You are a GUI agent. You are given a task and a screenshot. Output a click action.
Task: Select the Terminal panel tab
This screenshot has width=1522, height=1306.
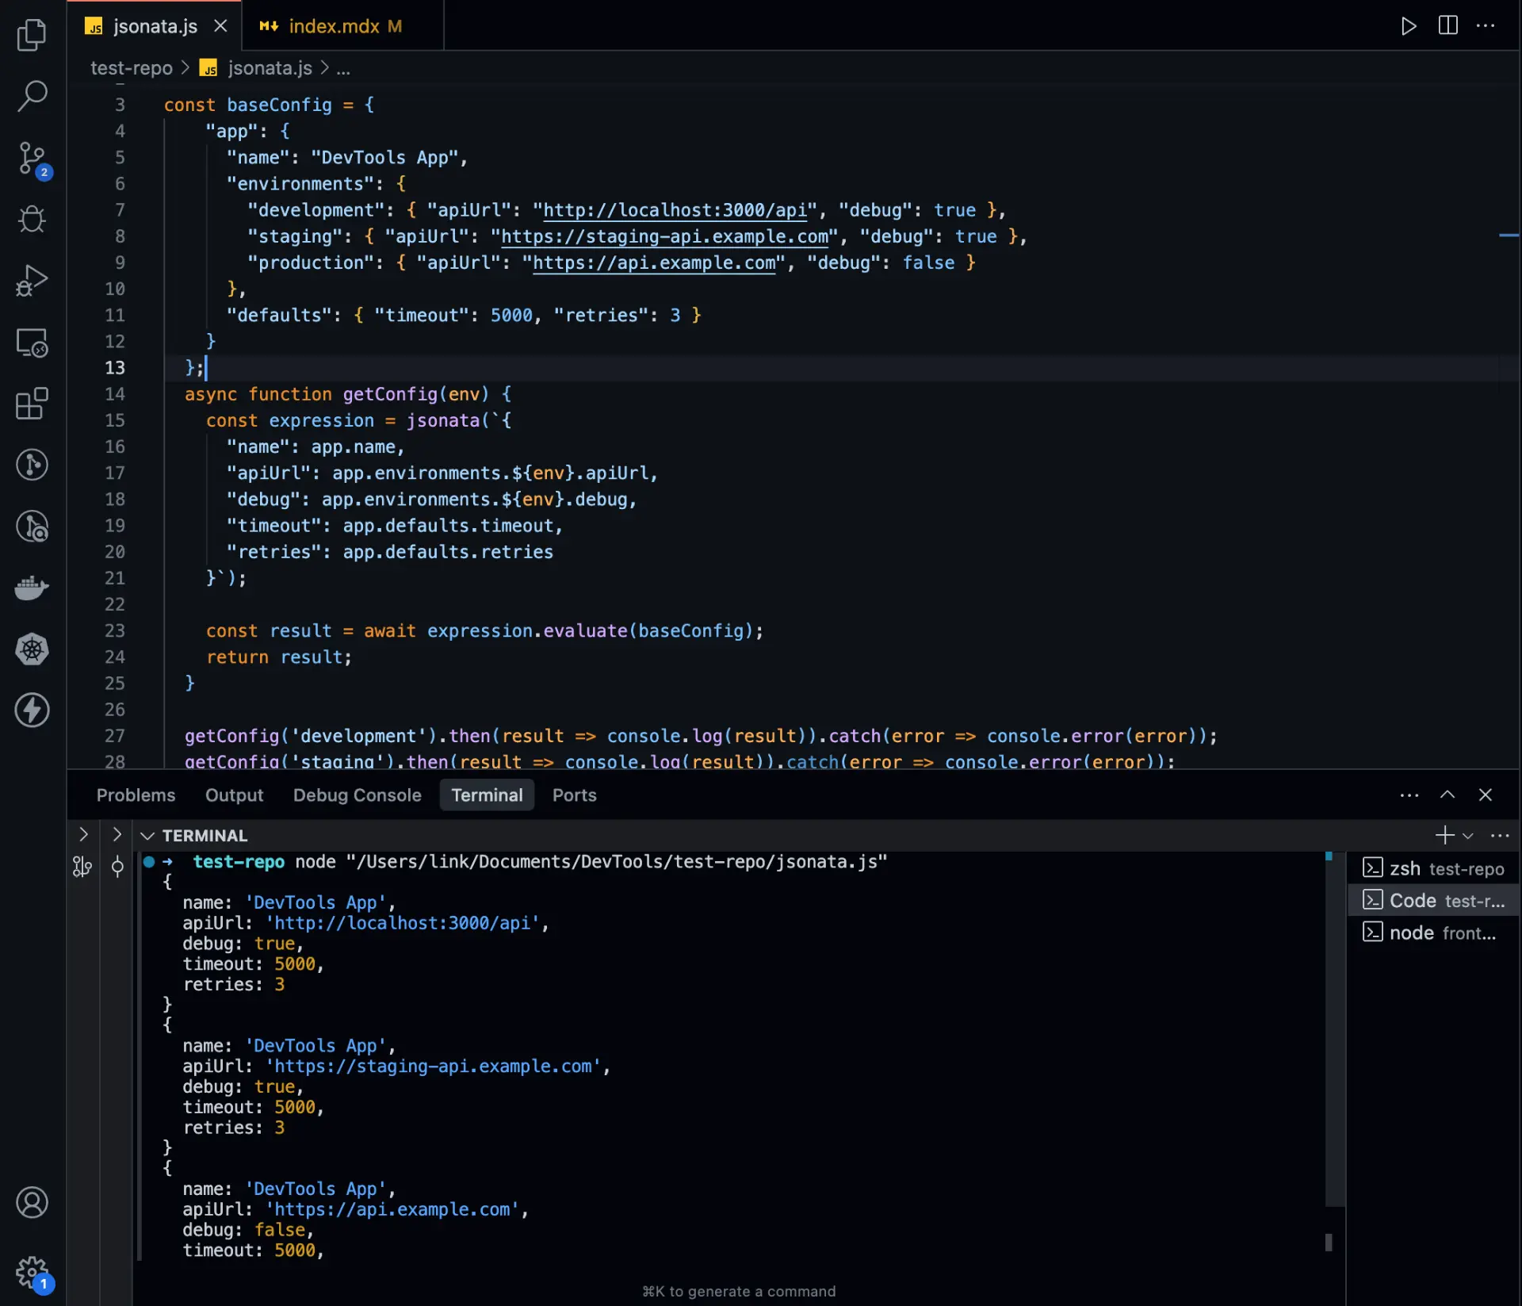click(487, 795)
